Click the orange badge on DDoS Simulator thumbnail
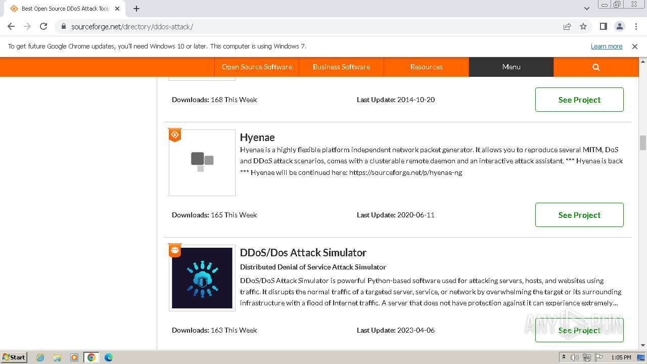This screenshot has width=647, height=364. coord(175,250)
